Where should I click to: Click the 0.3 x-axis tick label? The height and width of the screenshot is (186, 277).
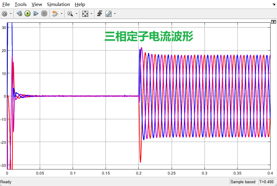pos(205,173)
